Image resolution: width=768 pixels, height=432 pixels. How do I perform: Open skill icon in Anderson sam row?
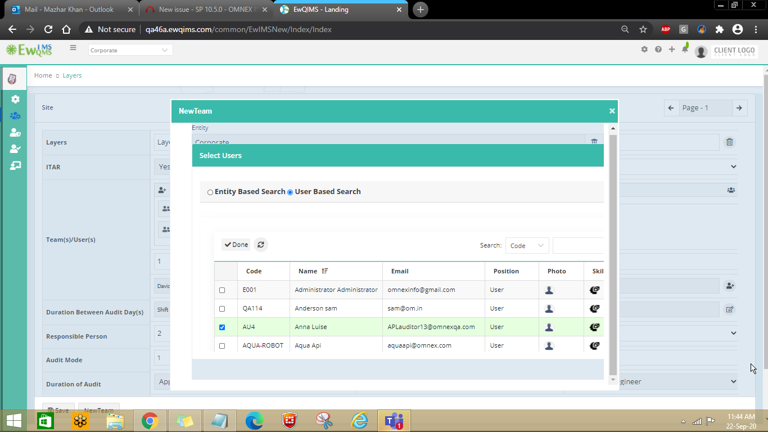pos(594,309)
